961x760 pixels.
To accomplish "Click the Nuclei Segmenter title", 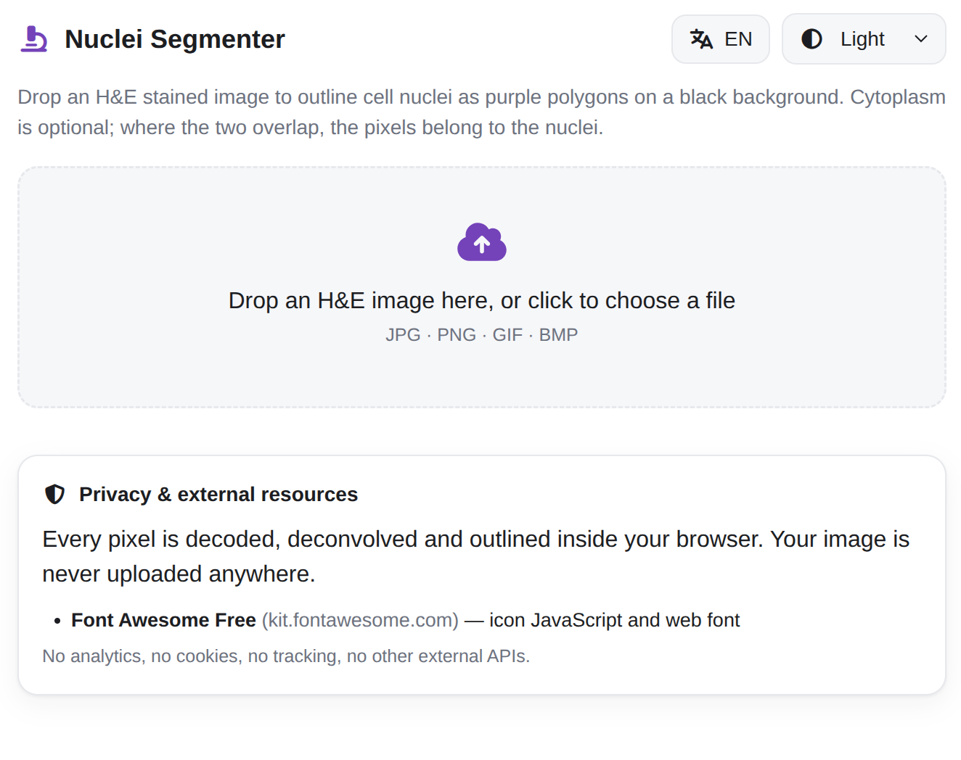I will point(175,39).
